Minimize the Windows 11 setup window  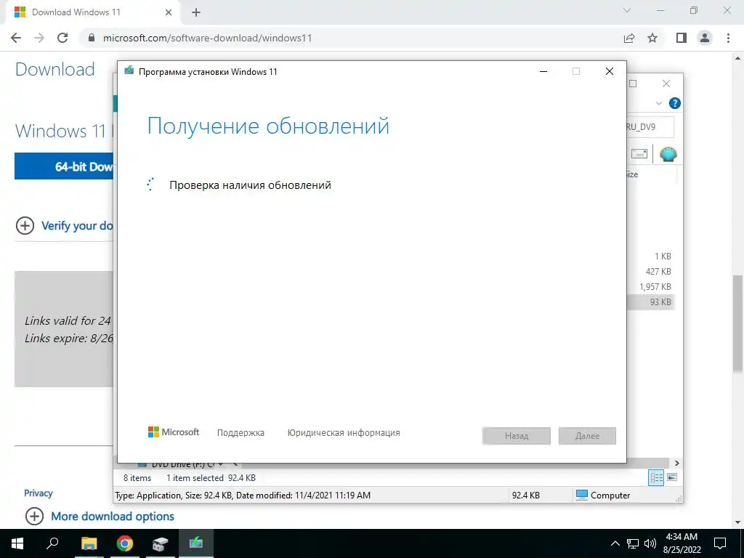pyautogui.click(x=543, y=71)
